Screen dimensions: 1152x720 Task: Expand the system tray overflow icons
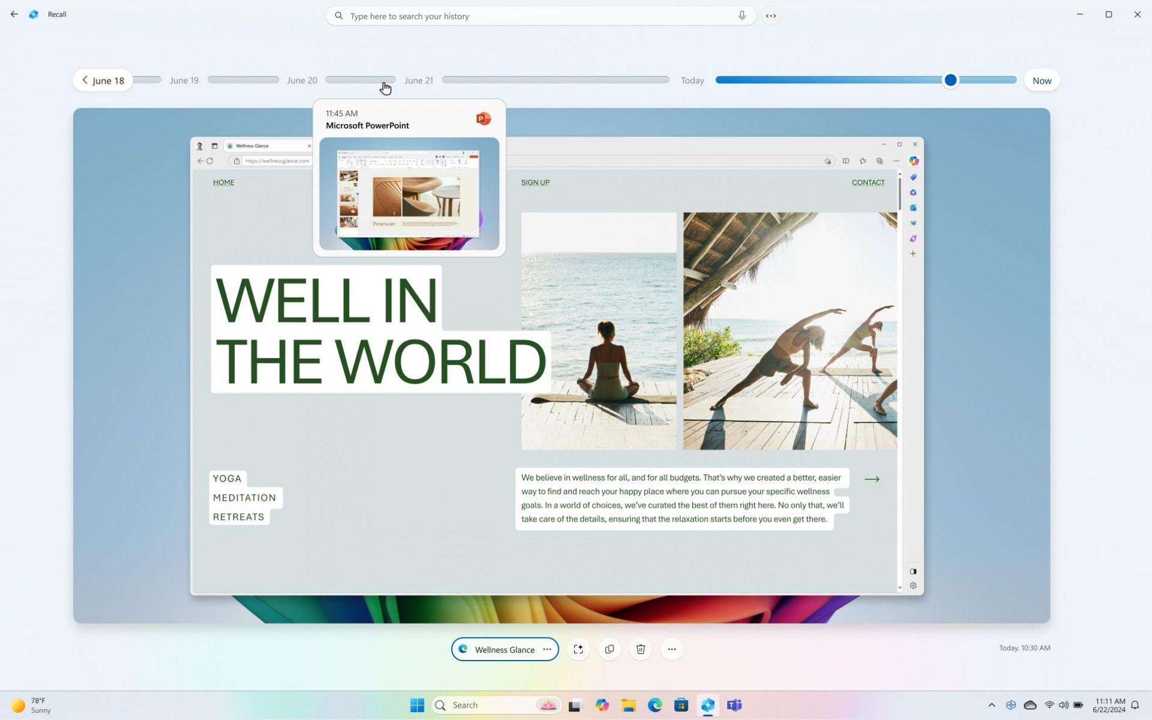point(990,705)
